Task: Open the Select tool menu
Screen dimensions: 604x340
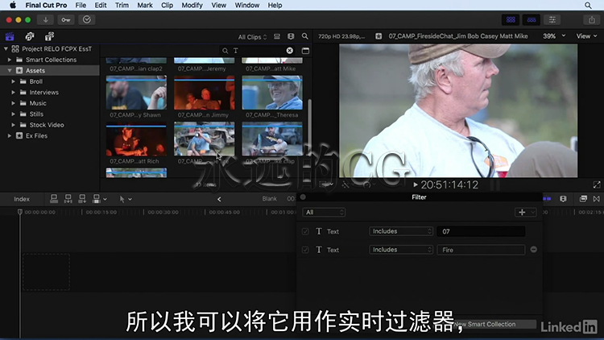Action: pyautogui.click(x=125, y=199)
